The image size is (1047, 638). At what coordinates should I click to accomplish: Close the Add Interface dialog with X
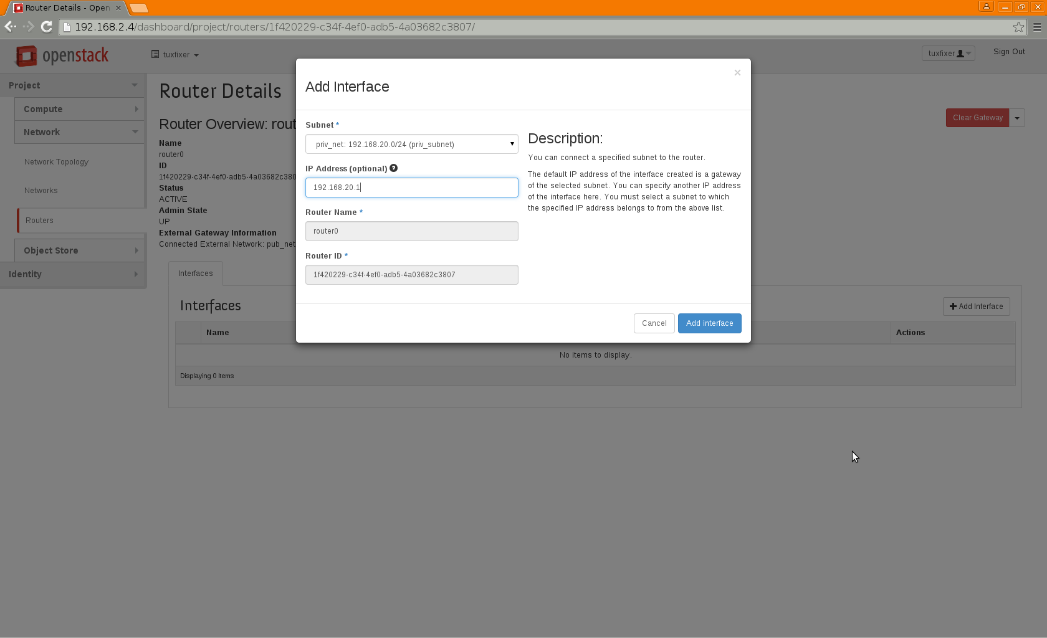click(737, 73)
